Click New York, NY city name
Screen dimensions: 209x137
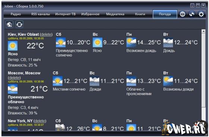20,121
